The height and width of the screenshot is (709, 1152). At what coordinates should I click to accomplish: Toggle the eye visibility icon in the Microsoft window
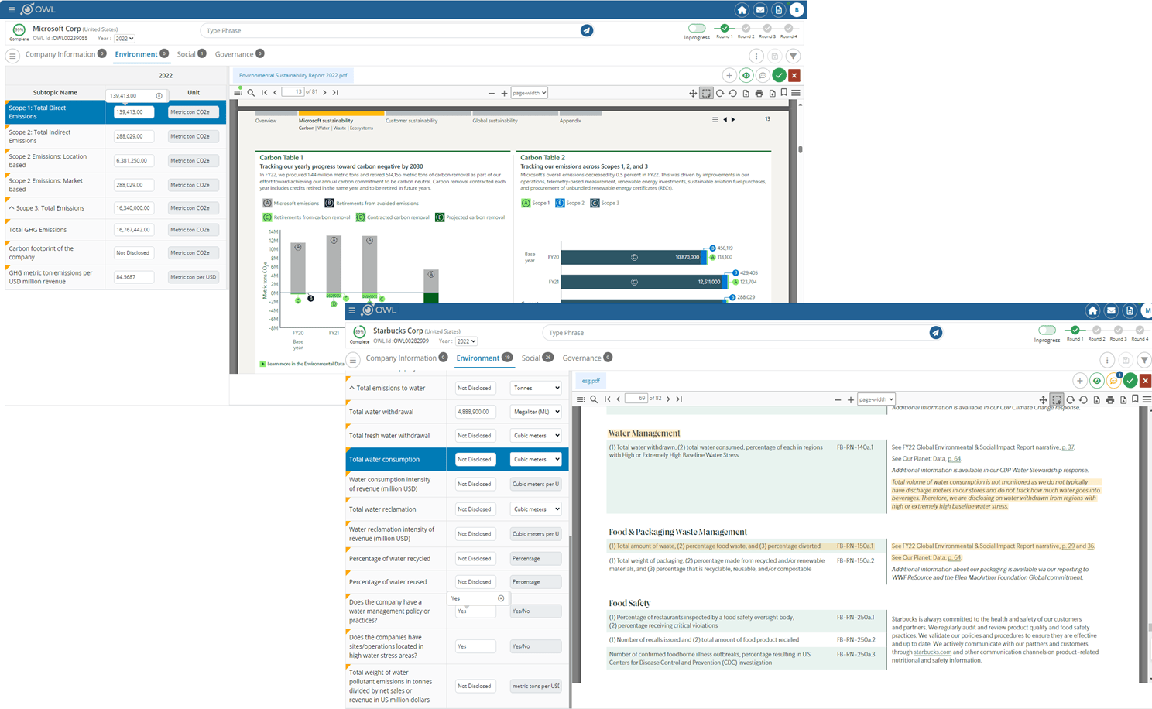coord(746,75)
